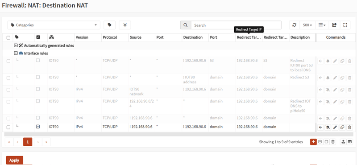Tick the select-all checkbox in table header
Screen dimensions: 357x165
coord(8,37)
